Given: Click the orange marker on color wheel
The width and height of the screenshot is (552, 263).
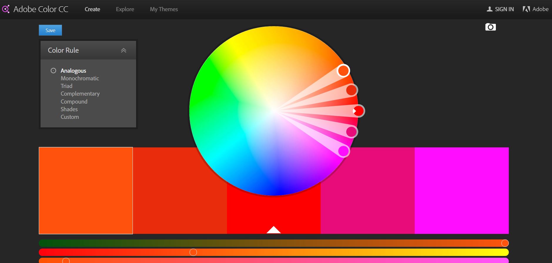Looking at the screenshot, I should click(x=343, y=71).
